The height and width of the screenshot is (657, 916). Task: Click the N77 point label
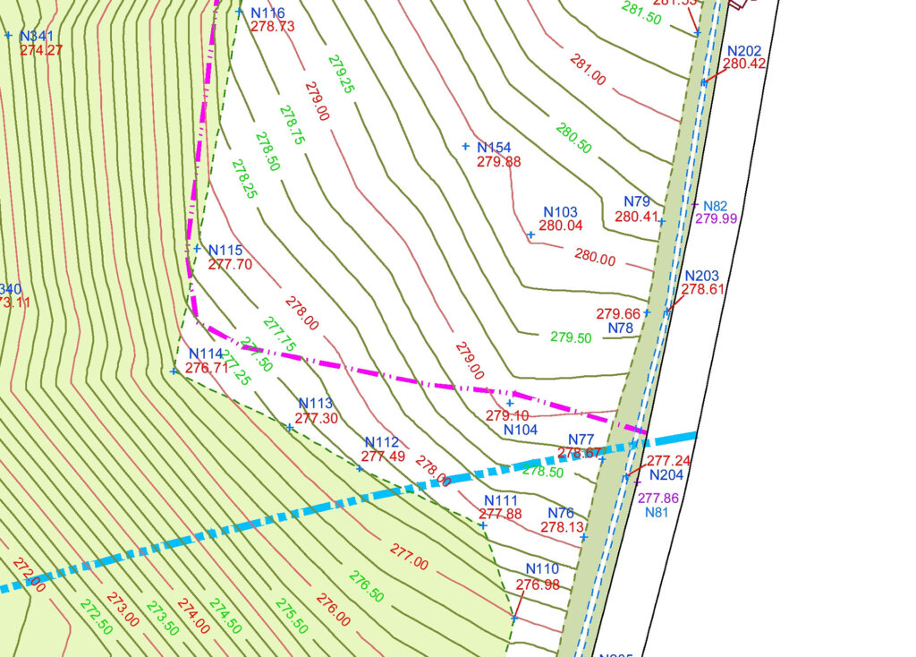click(x=581, y=439)
